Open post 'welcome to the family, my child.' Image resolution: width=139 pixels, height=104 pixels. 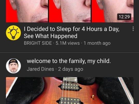point(69,61)
